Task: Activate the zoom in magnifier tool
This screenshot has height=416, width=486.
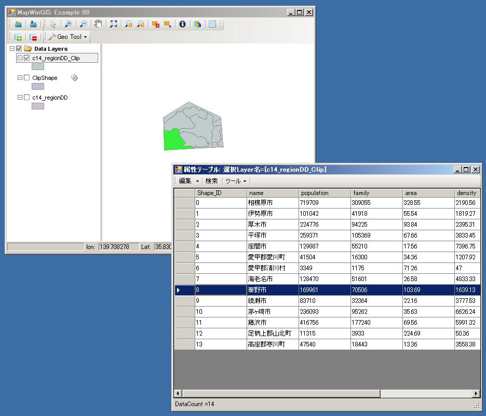Action: click(x=68, y=24)
